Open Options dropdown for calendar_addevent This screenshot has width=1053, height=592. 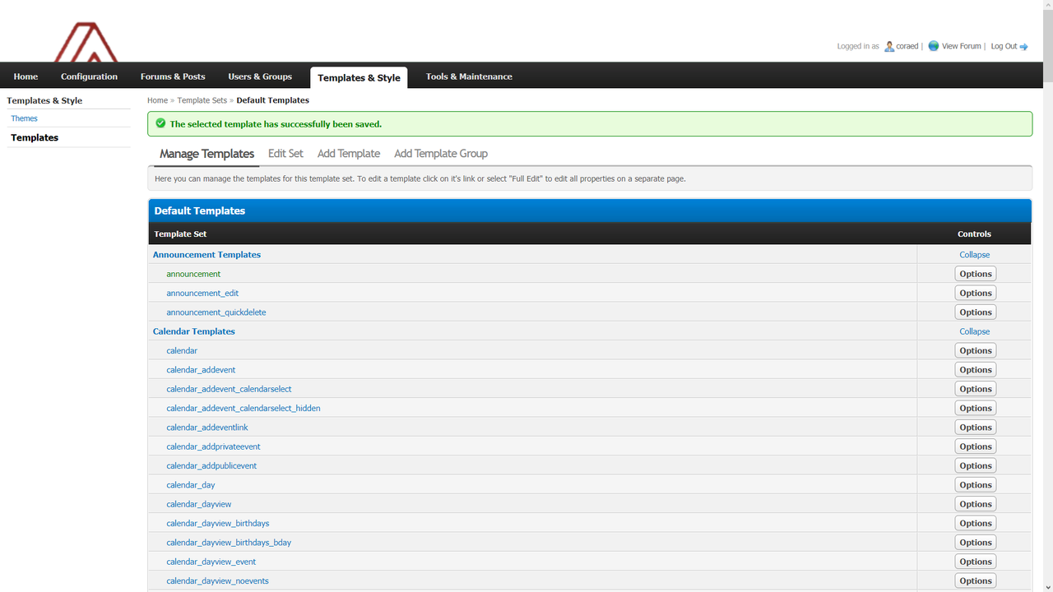pyautogui.click(x=976, y=370)
